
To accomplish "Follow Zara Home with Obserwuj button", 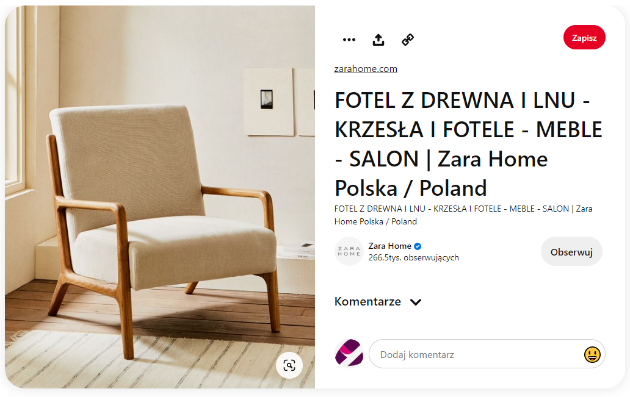I will pos(571,252).
